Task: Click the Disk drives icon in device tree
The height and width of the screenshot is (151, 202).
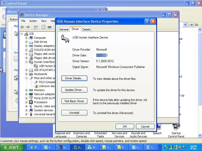Action: click(31, 42)
